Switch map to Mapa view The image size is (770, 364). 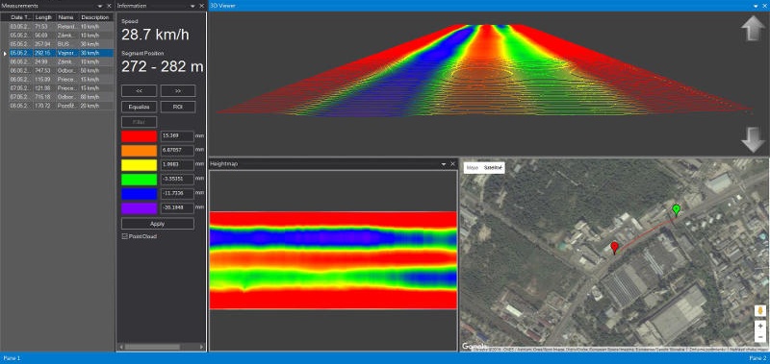473,167
